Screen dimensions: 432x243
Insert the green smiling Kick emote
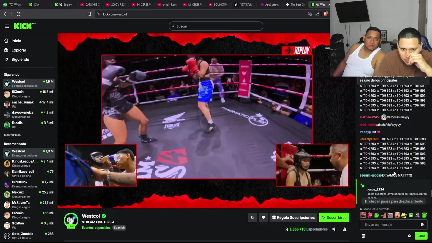pos(377,215)
